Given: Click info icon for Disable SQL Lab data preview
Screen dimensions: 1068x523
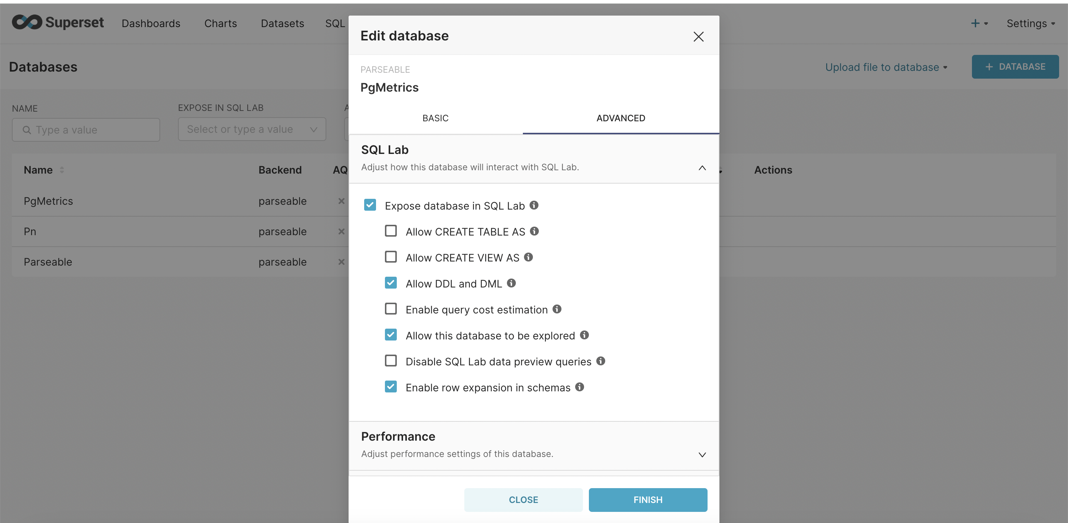Looking at the screenshot, I should [601, 361].
